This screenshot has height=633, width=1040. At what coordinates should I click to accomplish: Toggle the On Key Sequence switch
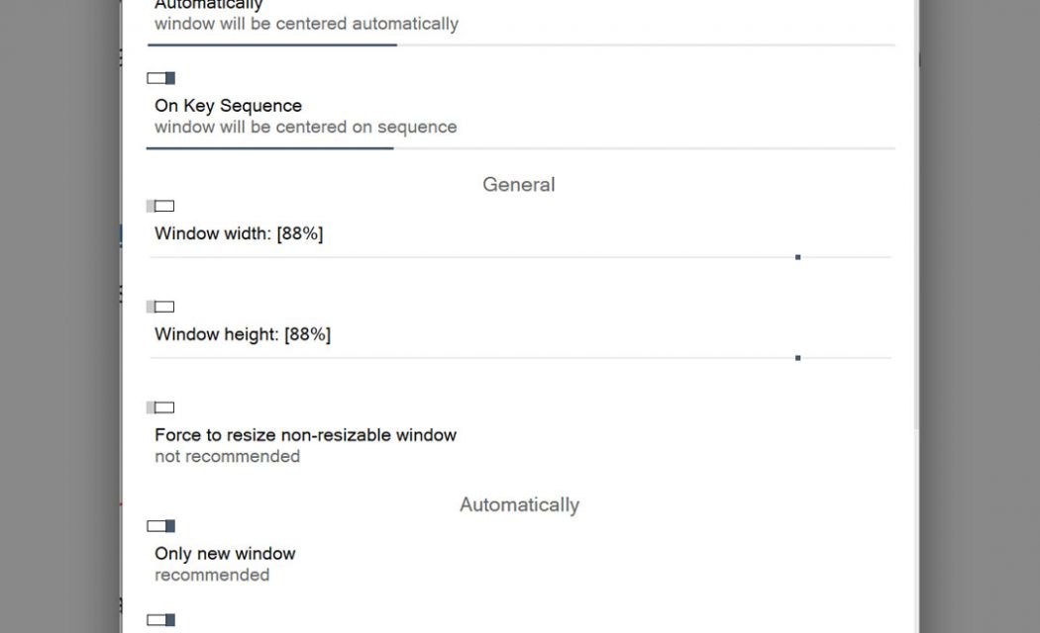[x=161, y=78]
